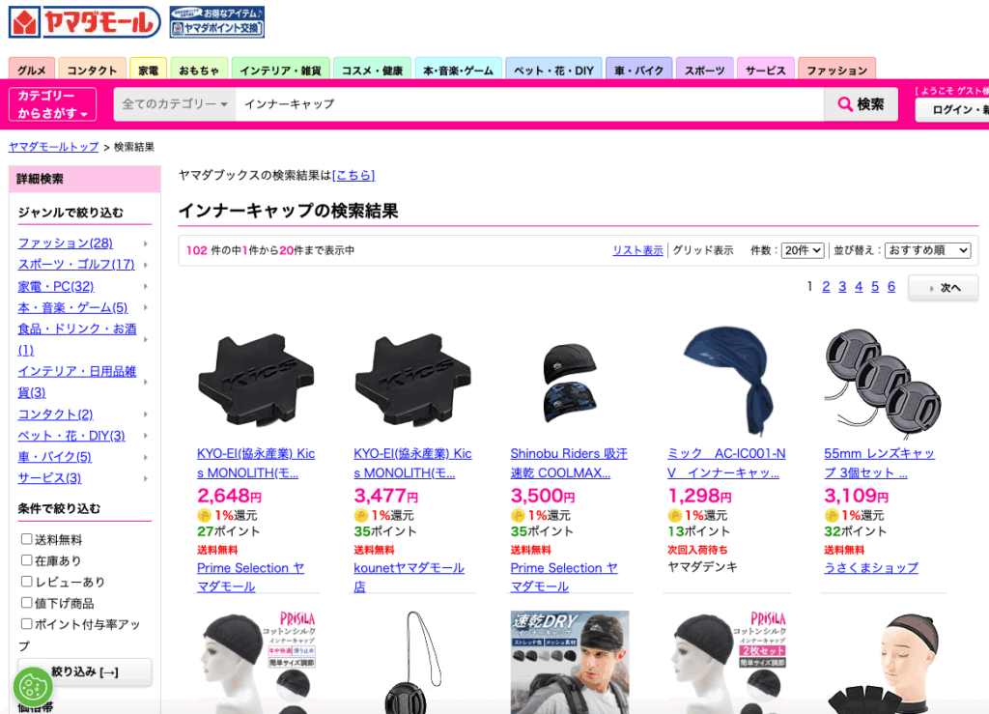Image resolution: width=989 pixels, height=714 pixels.
Task: Check the レビューあり filter checkbox
Action: coord(26,581)
